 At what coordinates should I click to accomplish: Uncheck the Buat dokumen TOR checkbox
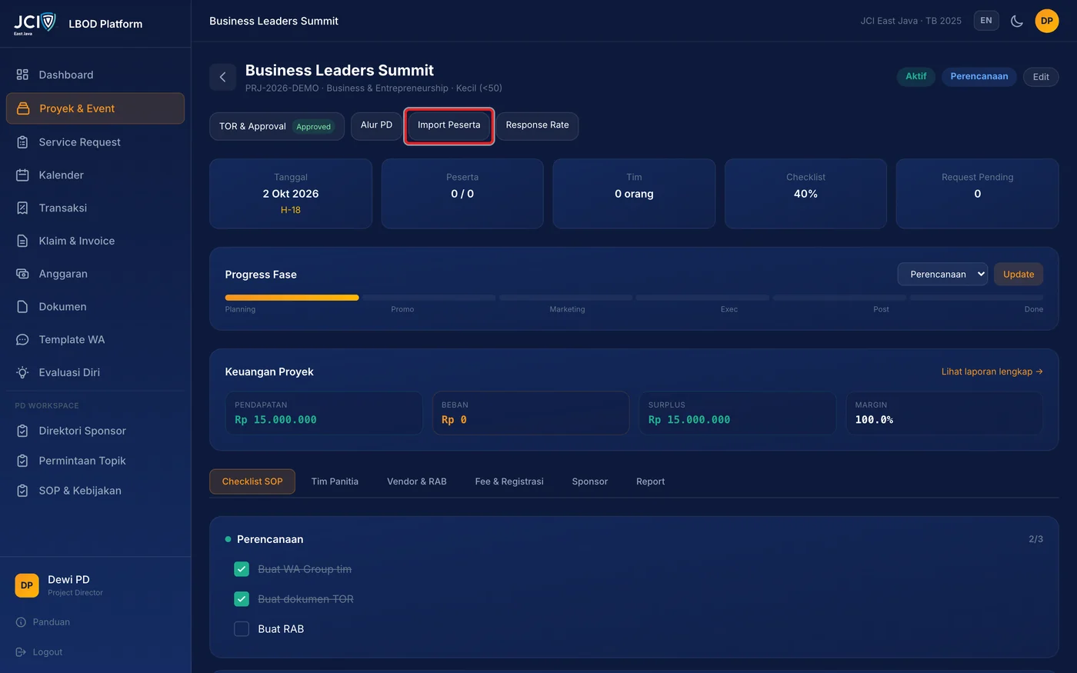pos(242,599)
